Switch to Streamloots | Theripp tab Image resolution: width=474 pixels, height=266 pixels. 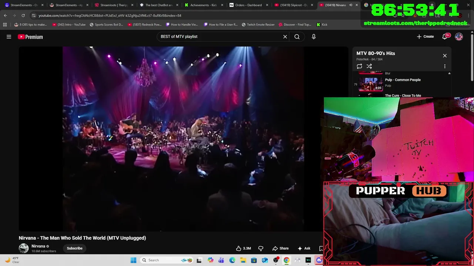(114, 5)
